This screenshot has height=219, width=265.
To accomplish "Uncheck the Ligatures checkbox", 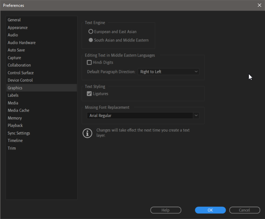I will [89, 94].
